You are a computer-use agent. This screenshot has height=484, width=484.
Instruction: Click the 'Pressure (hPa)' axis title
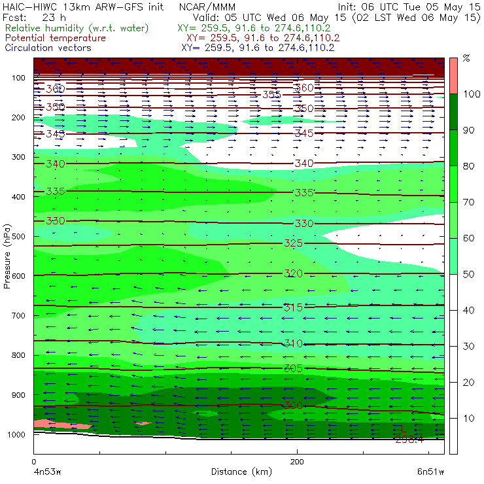point(7,256)
